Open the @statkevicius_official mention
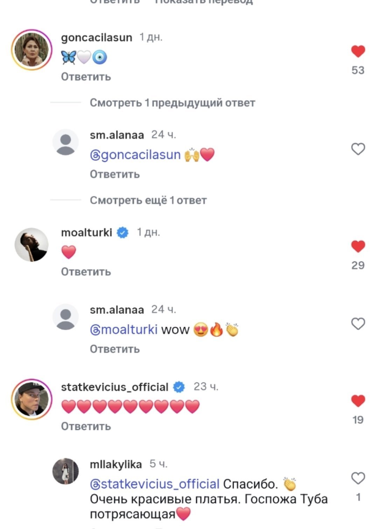 tap(154, 484)
